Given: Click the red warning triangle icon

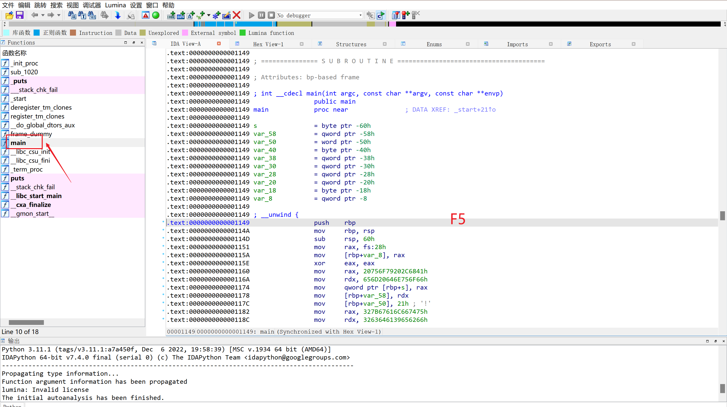Looking at the screenshot, I should tap(146, 15).
